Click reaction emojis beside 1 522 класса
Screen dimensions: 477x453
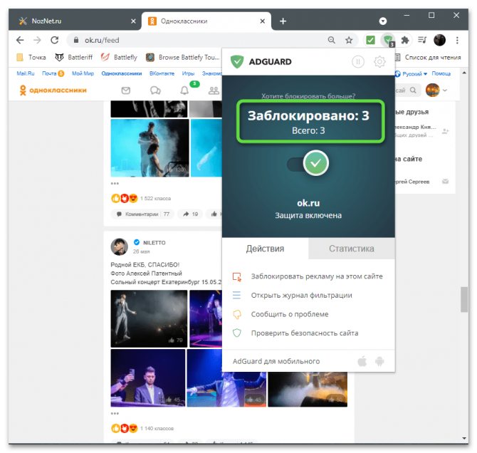click(125, 199)
